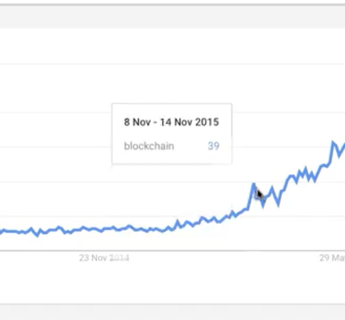Click the "23 Nov 2014" x-axis date label

tap(104, 257)
